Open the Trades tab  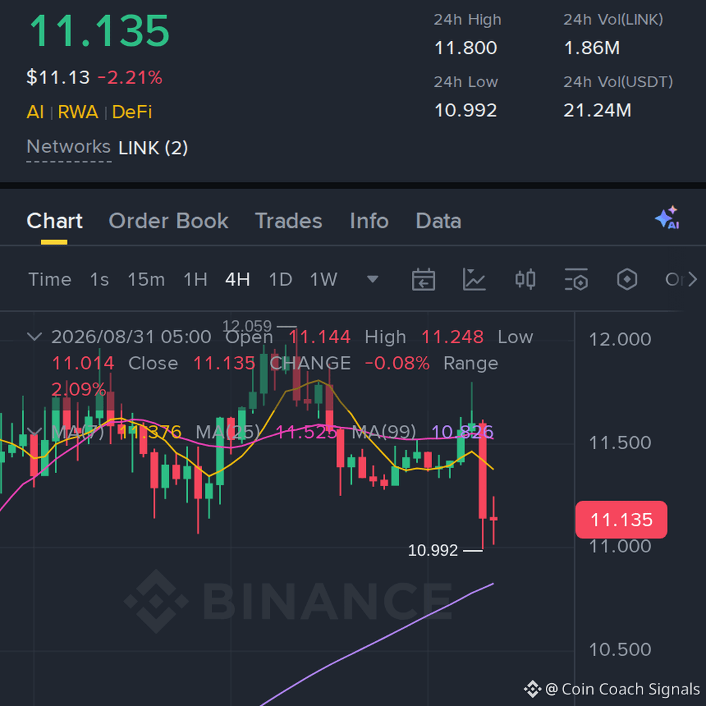[x=289, y=221]
